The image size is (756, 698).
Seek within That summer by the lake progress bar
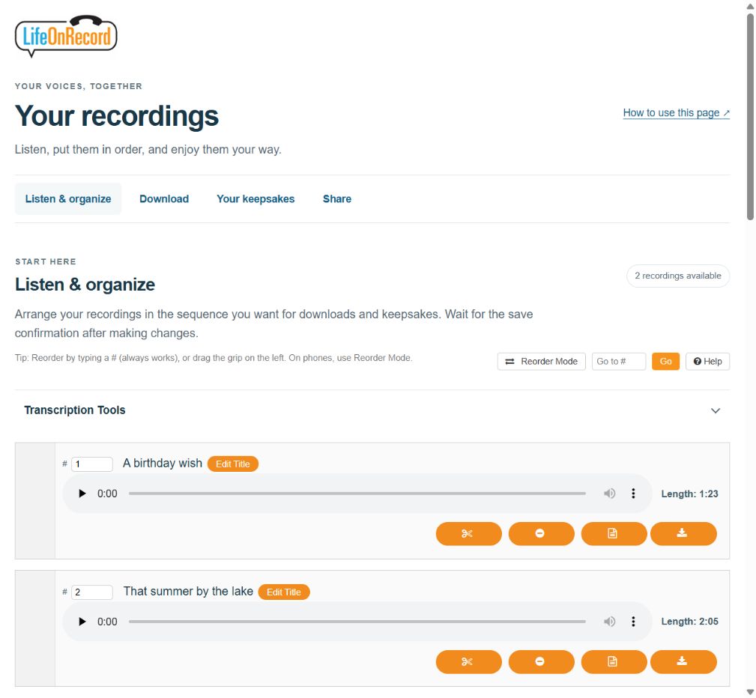tap(357, 622)
